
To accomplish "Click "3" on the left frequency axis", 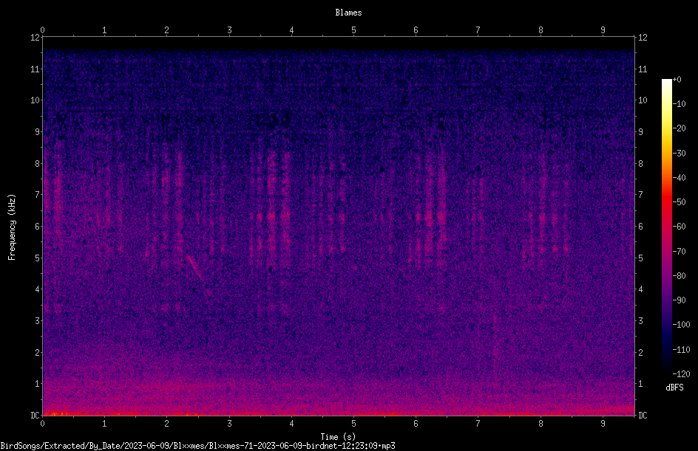I will coord(37,321).
